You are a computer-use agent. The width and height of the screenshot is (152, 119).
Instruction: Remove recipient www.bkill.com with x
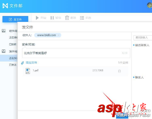[59, 35]
